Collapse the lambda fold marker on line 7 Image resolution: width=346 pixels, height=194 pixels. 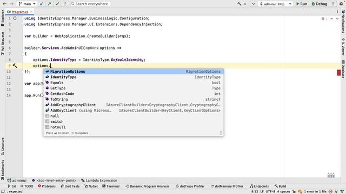pos(23,54)
